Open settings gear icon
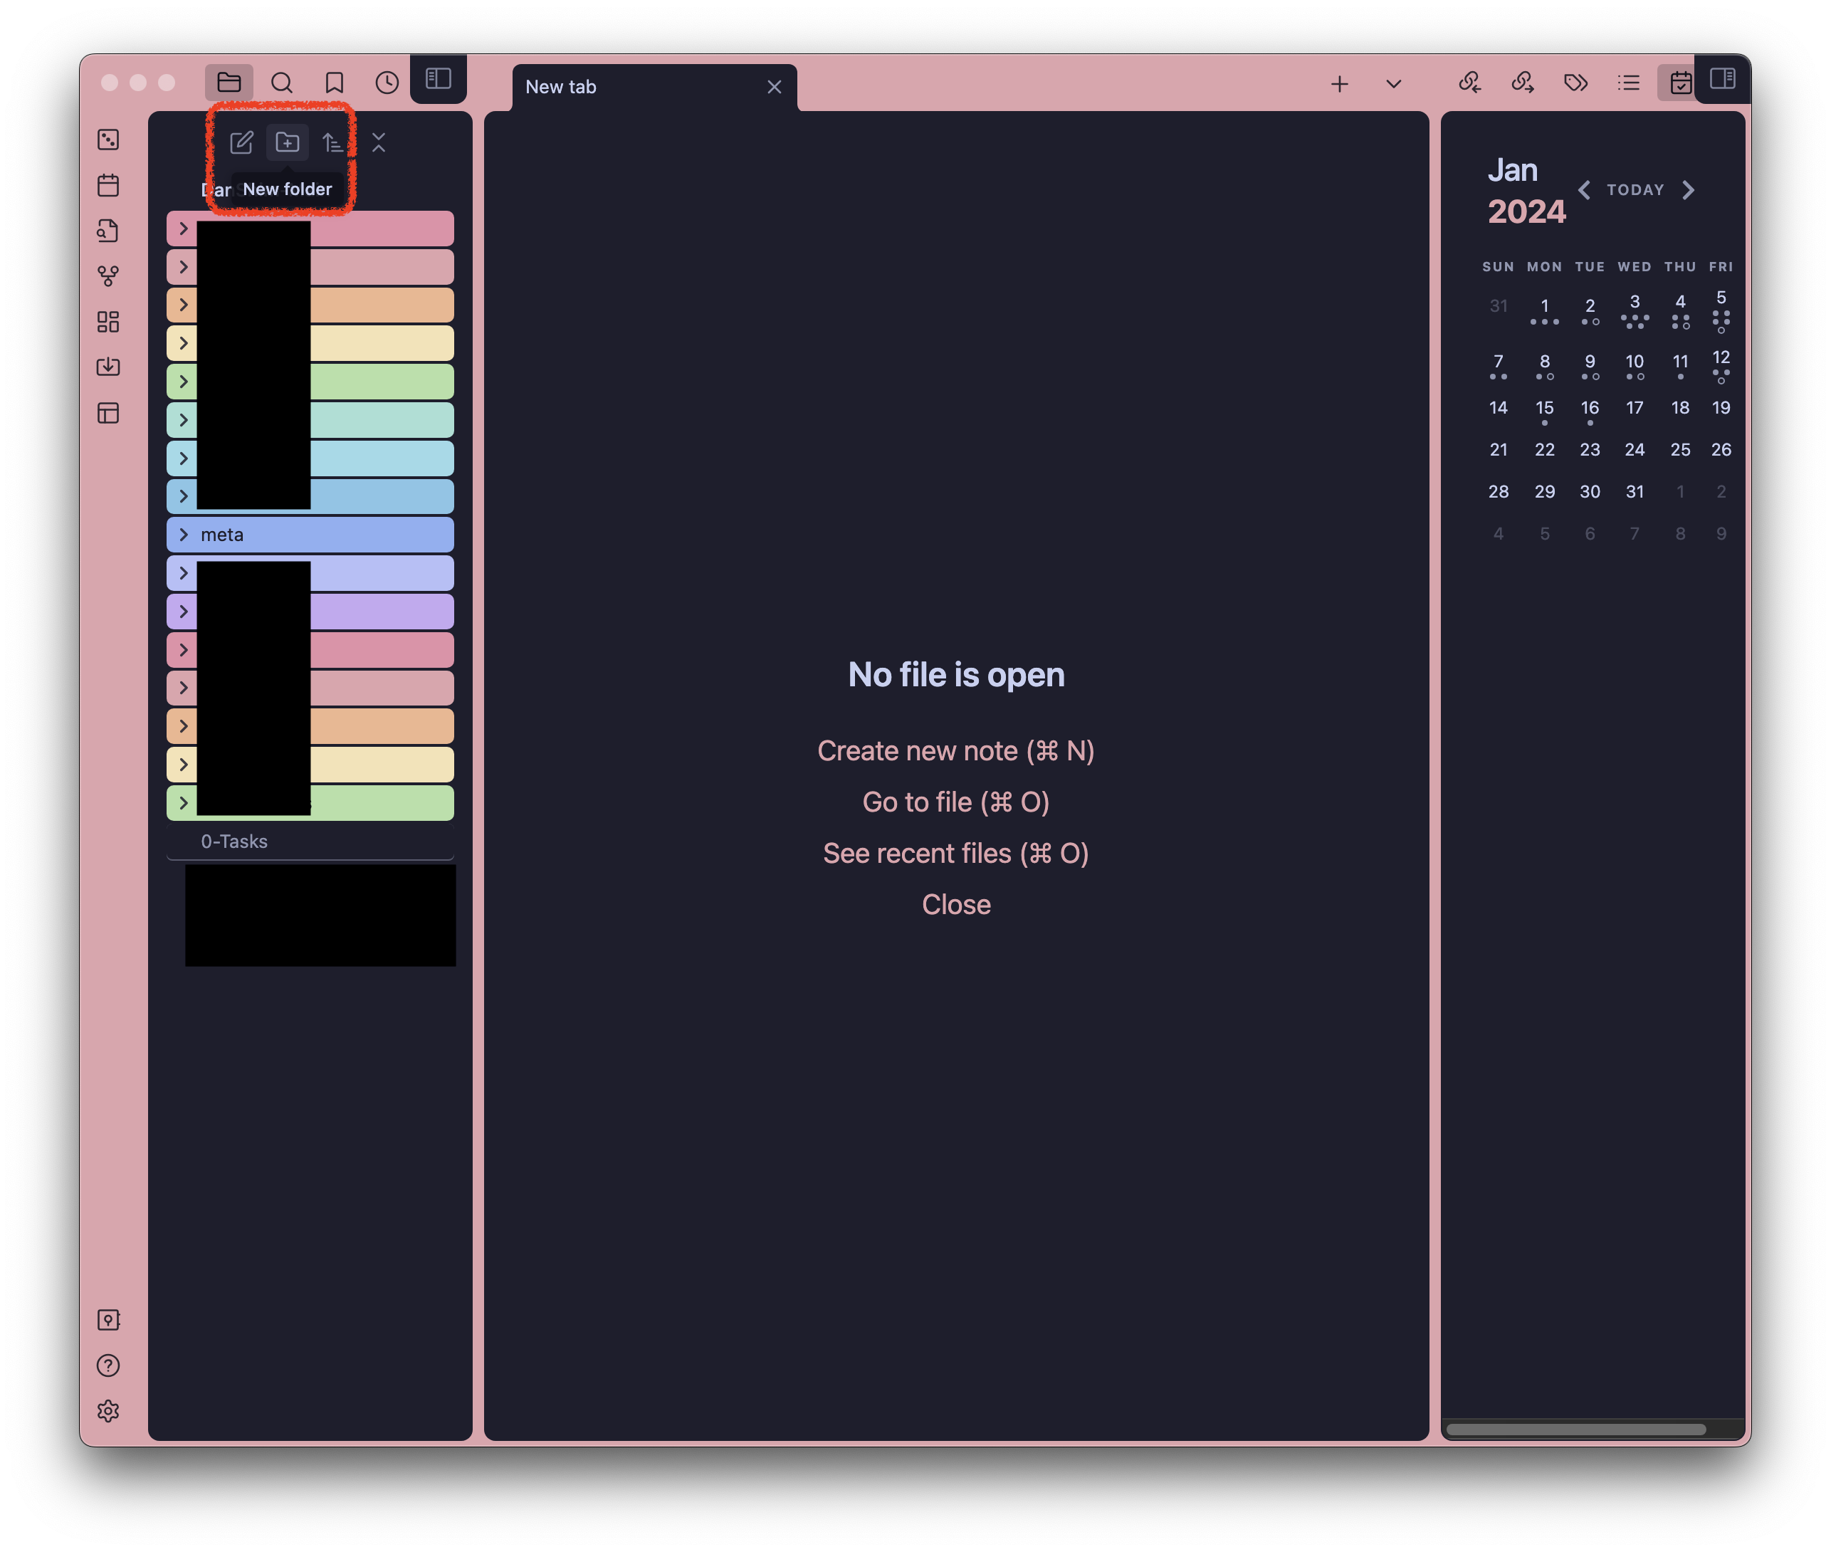 108,1410
